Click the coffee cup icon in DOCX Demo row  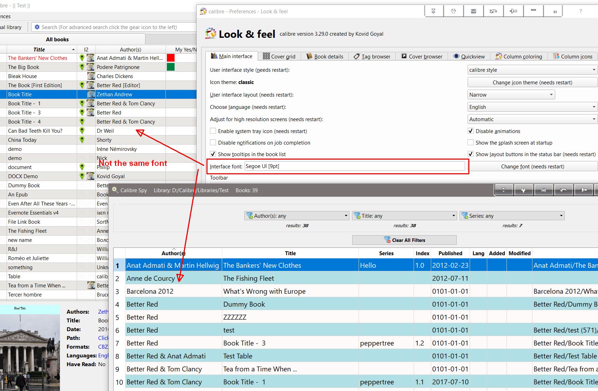[91, 176]
